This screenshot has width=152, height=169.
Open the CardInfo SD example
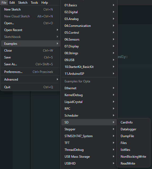click(134, 122)
